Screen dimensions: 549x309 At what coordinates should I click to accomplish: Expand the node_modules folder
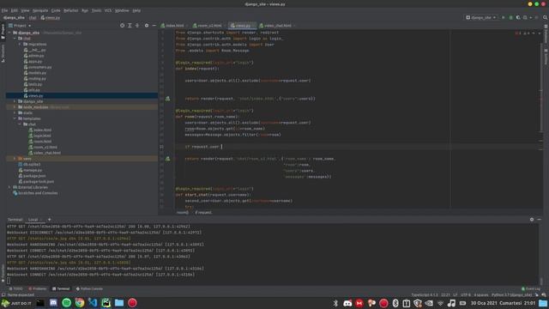point(15,106)
